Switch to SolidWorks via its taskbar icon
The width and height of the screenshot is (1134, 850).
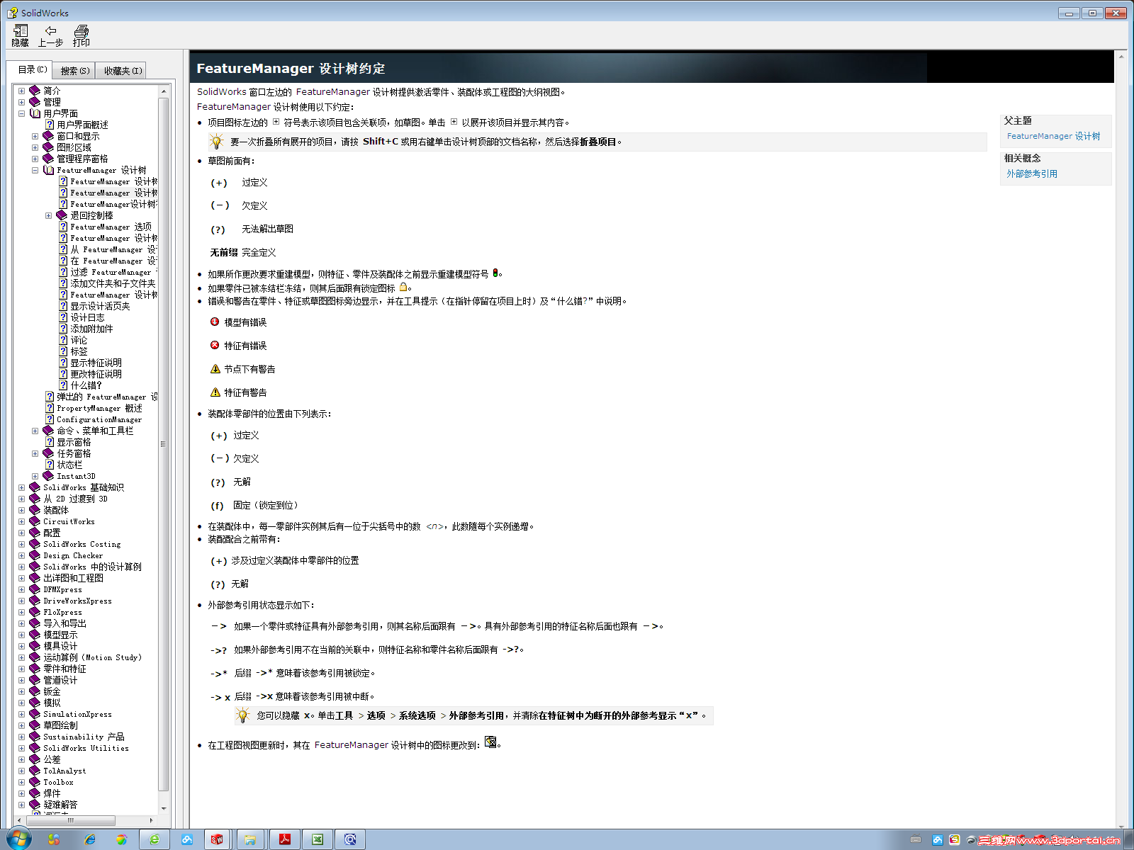217,839
